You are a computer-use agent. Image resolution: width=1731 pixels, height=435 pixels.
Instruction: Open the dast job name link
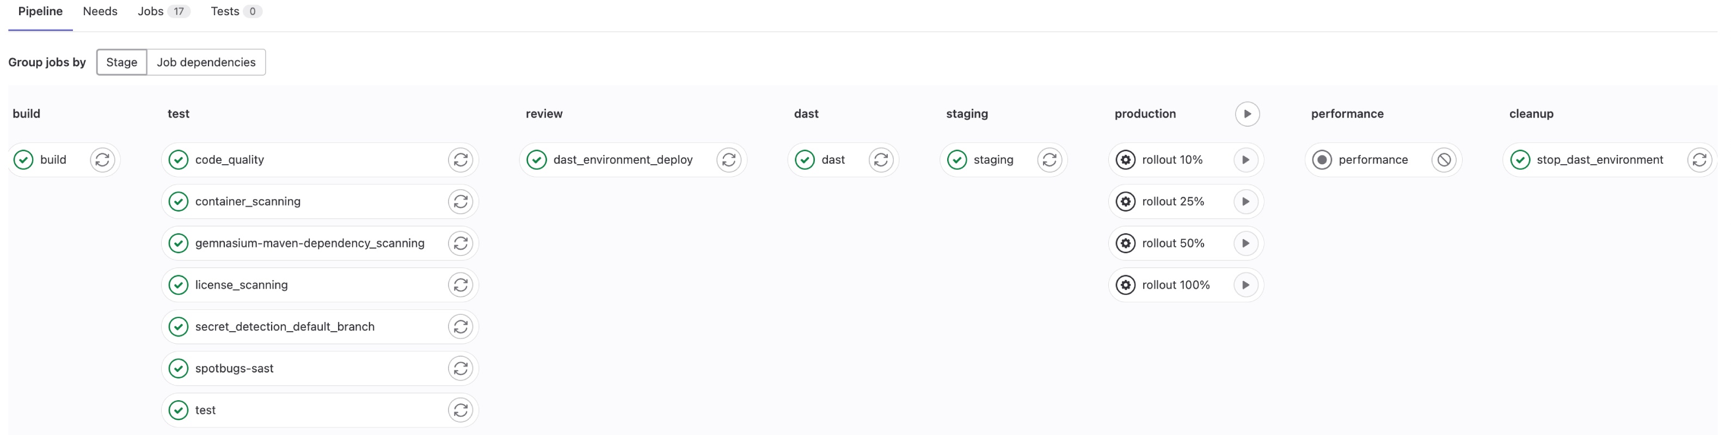click(x=833, y=160)
